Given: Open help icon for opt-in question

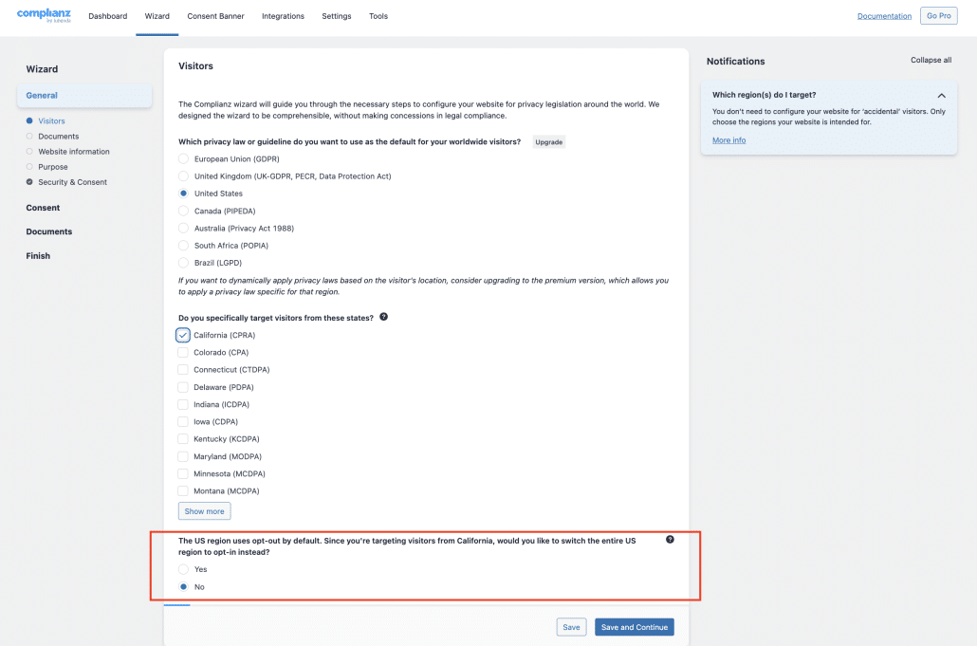Looking at the screenshot, I should (670, 540).
